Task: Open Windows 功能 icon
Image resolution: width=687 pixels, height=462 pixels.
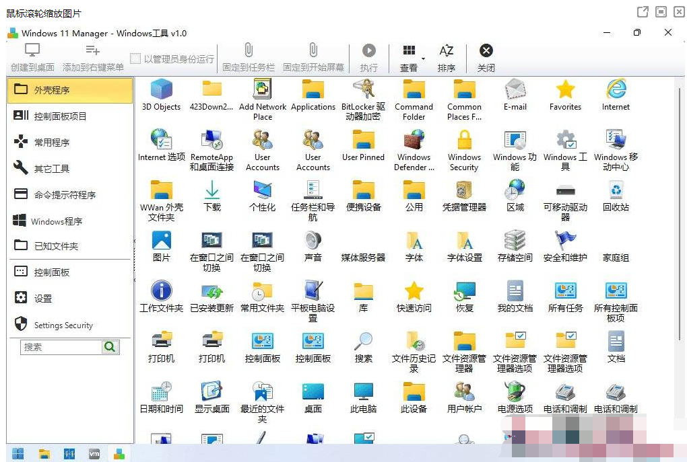Action: [x=515, y=150]
